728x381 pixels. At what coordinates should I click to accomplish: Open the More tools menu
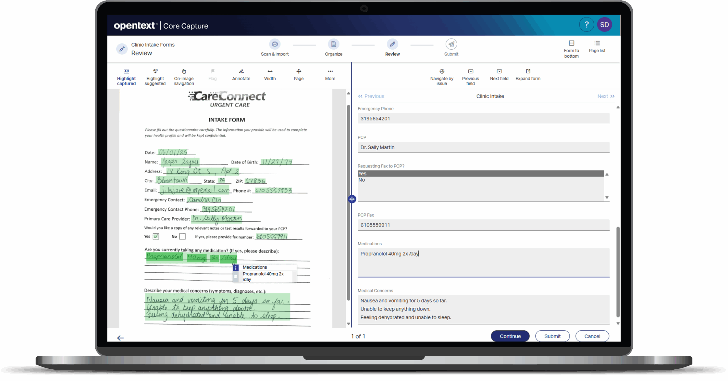330,75
